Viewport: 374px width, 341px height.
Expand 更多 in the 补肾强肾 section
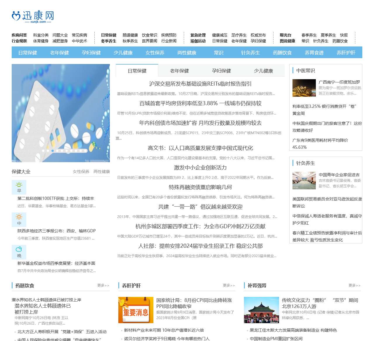[354, 285]
